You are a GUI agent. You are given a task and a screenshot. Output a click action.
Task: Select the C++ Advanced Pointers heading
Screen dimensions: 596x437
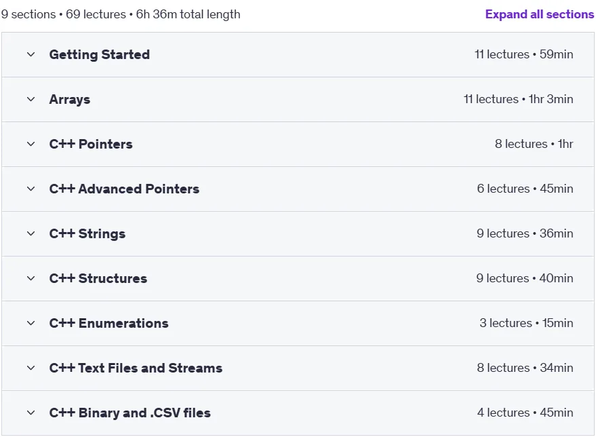tap(124, 189)
